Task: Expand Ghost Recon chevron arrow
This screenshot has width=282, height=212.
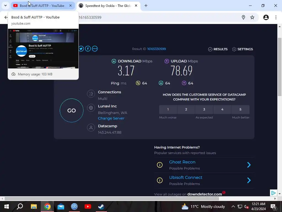Action: click(x=249, y=165)
